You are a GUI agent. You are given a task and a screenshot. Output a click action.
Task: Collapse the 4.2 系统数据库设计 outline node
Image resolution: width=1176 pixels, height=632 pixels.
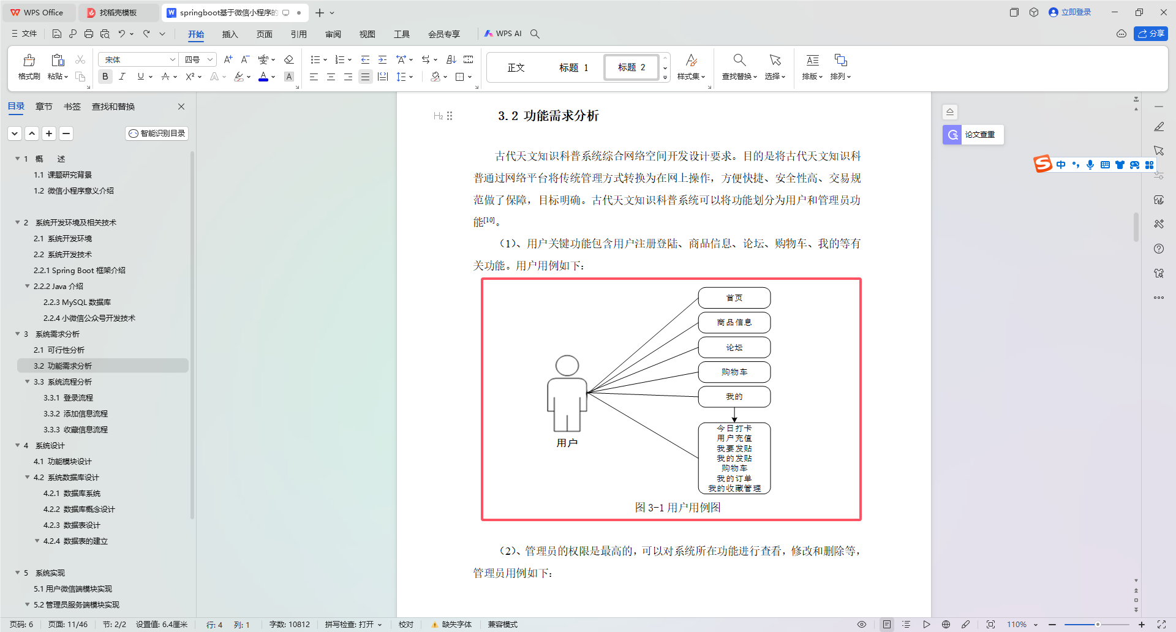tap(28, 477)
